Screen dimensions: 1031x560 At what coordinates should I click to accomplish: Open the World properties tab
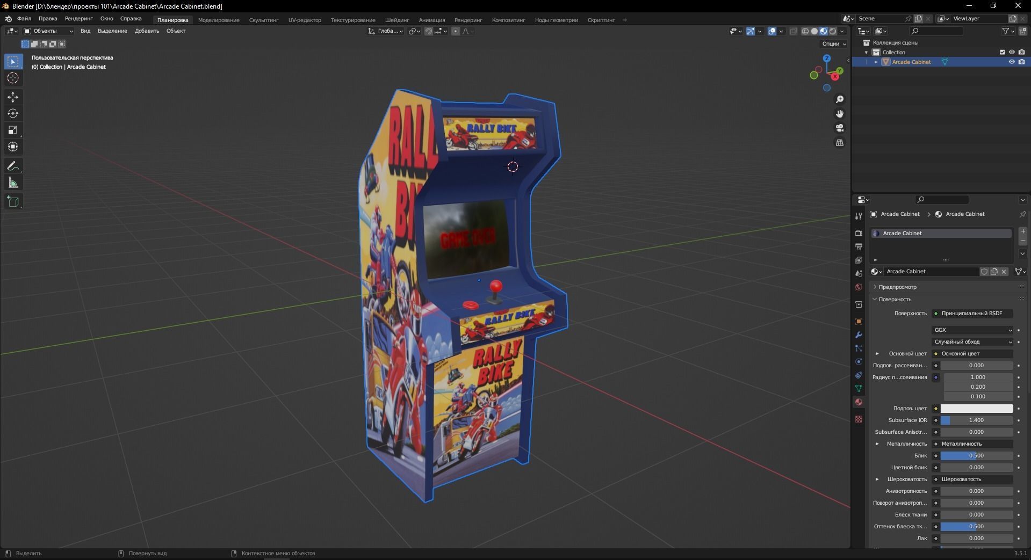(x=859, y=287)
